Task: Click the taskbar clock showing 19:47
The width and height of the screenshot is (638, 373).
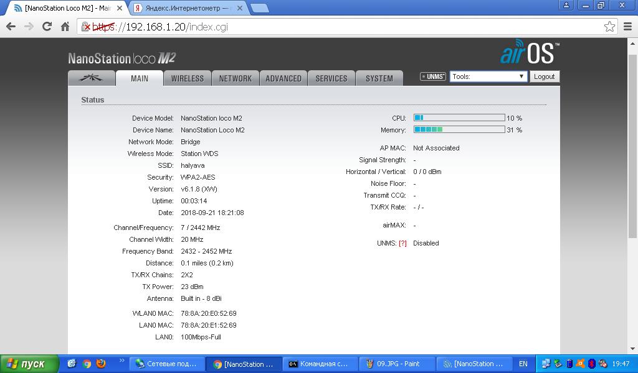Action: click(621, 364)
